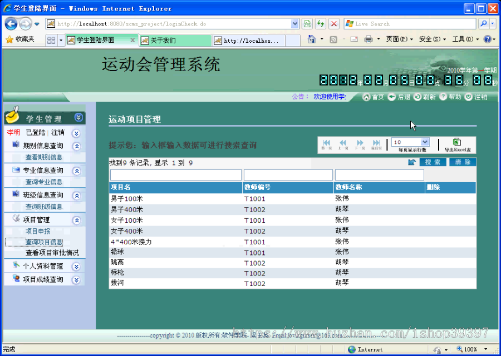Image resolution: width=501 pixels, height=356 pixels.
Task: Open the 页面(P) menu
Action: (x=399, y=39)
